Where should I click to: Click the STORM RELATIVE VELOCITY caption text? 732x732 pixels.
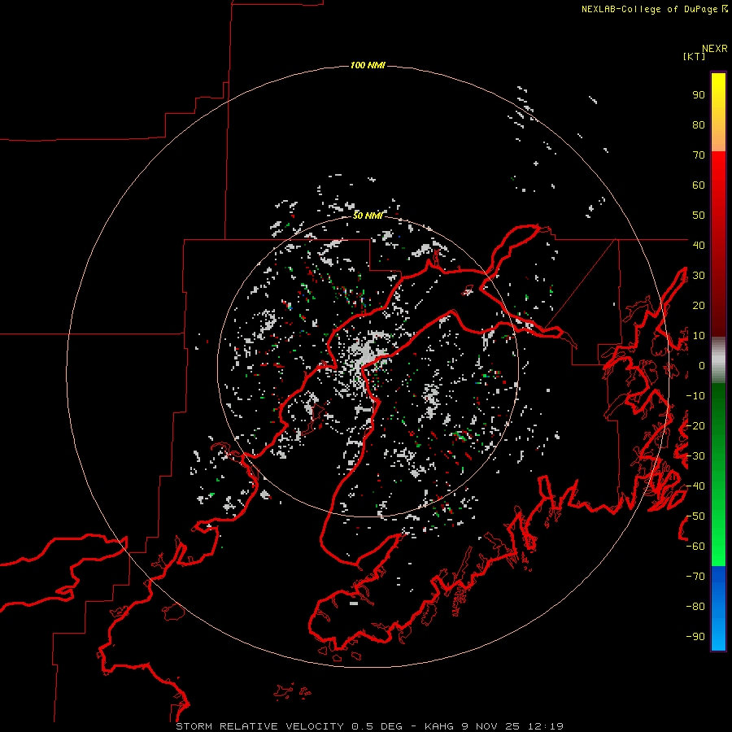tap(259, 726)
